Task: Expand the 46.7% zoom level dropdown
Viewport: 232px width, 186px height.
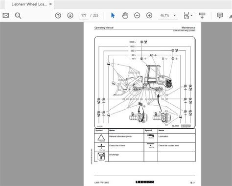Action: point(175,16)
